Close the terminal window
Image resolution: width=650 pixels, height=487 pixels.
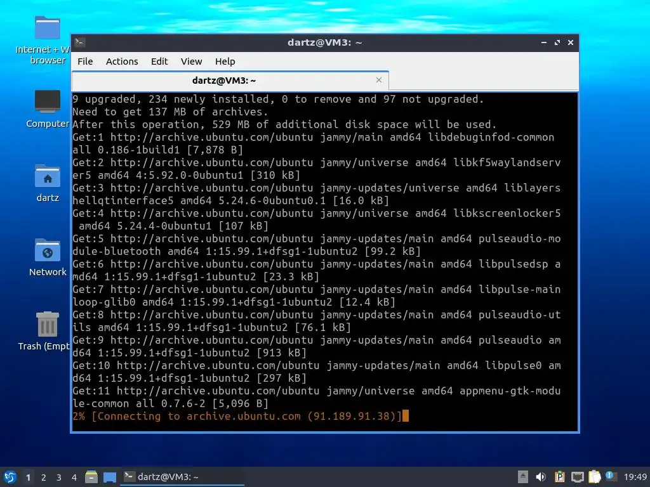coord(571,42)
